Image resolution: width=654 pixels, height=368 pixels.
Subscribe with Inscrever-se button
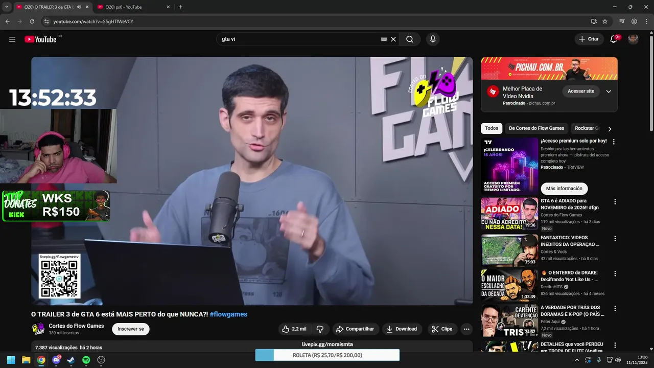click(x=131, y=329)
